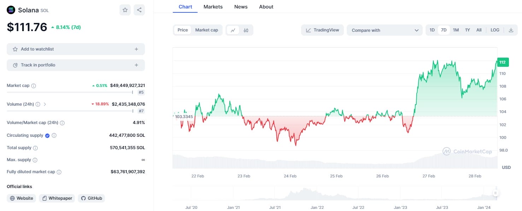The width and height of the screenshot is (522, 211).
Task: Click the info icon beside Total supply
Action: [35, 148]
